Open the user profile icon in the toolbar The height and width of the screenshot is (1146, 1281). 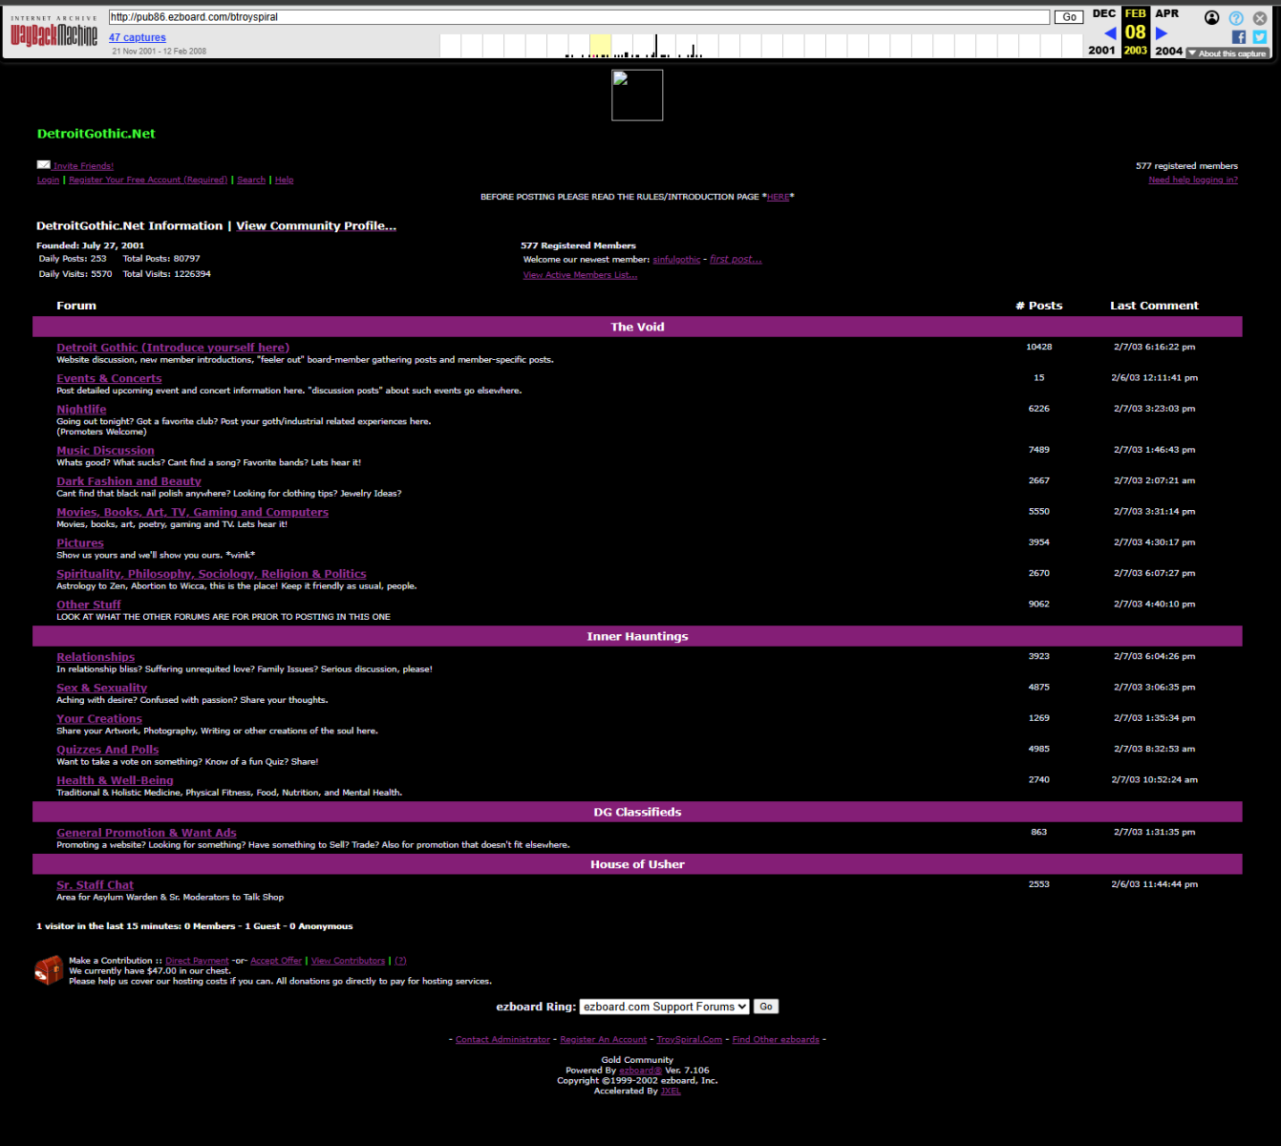click(1211, 17)
